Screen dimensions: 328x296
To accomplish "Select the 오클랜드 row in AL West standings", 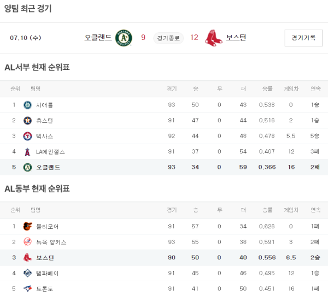I will pyautogui.click(x=164, y=167).
